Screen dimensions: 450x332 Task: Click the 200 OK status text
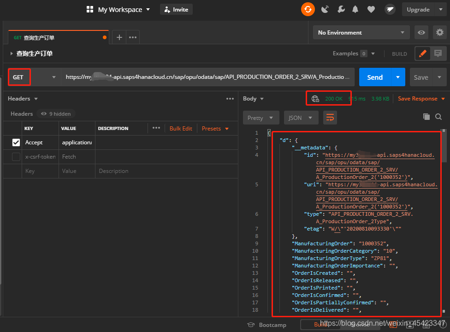334,99
